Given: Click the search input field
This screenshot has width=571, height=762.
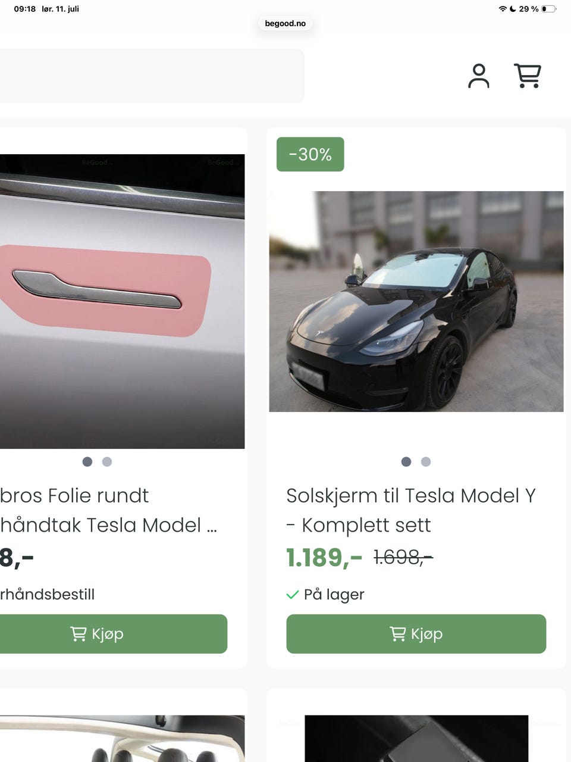Looking at the screenshot, I should coord(152,76).
